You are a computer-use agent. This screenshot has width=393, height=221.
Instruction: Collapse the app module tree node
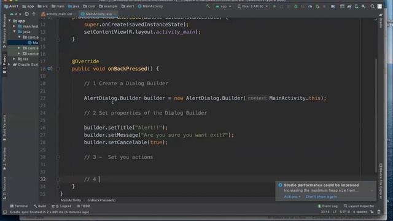[x=10, y=21]
